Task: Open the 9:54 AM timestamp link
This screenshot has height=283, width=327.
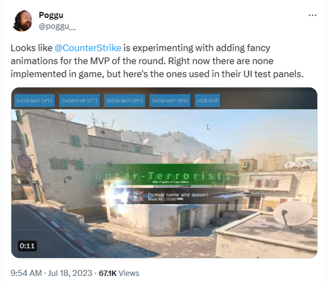Action: coord(26,273)
